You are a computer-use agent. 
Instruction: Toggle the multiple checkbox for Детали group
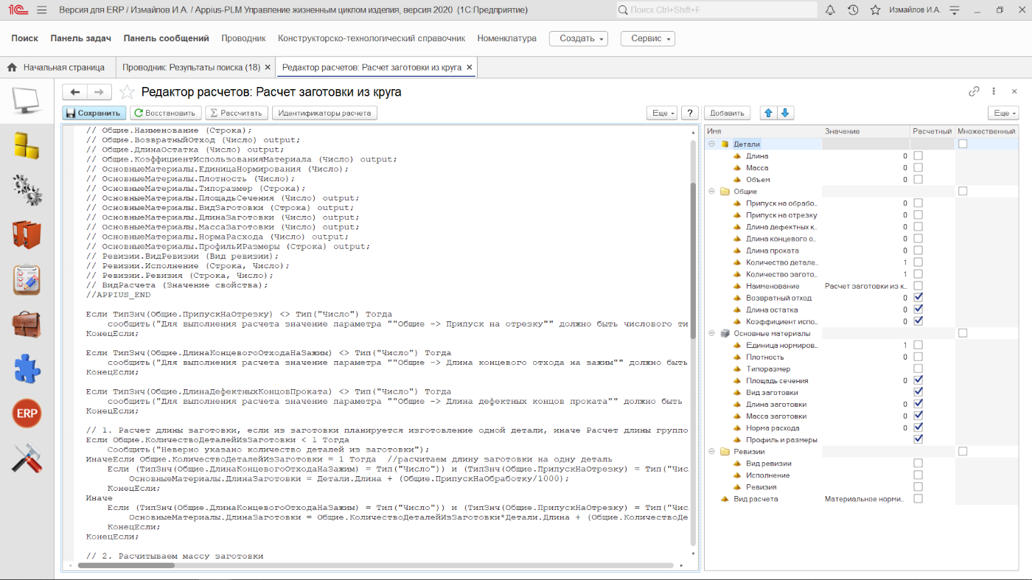click(x=963, y=144)
